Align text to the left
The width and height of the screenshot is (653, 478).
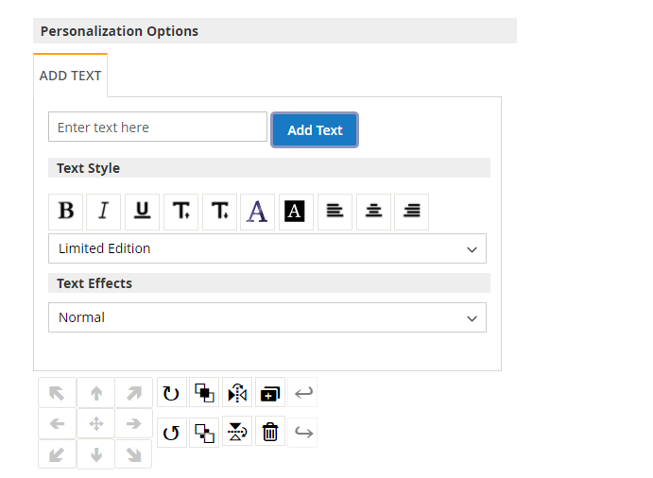(335, 212)
